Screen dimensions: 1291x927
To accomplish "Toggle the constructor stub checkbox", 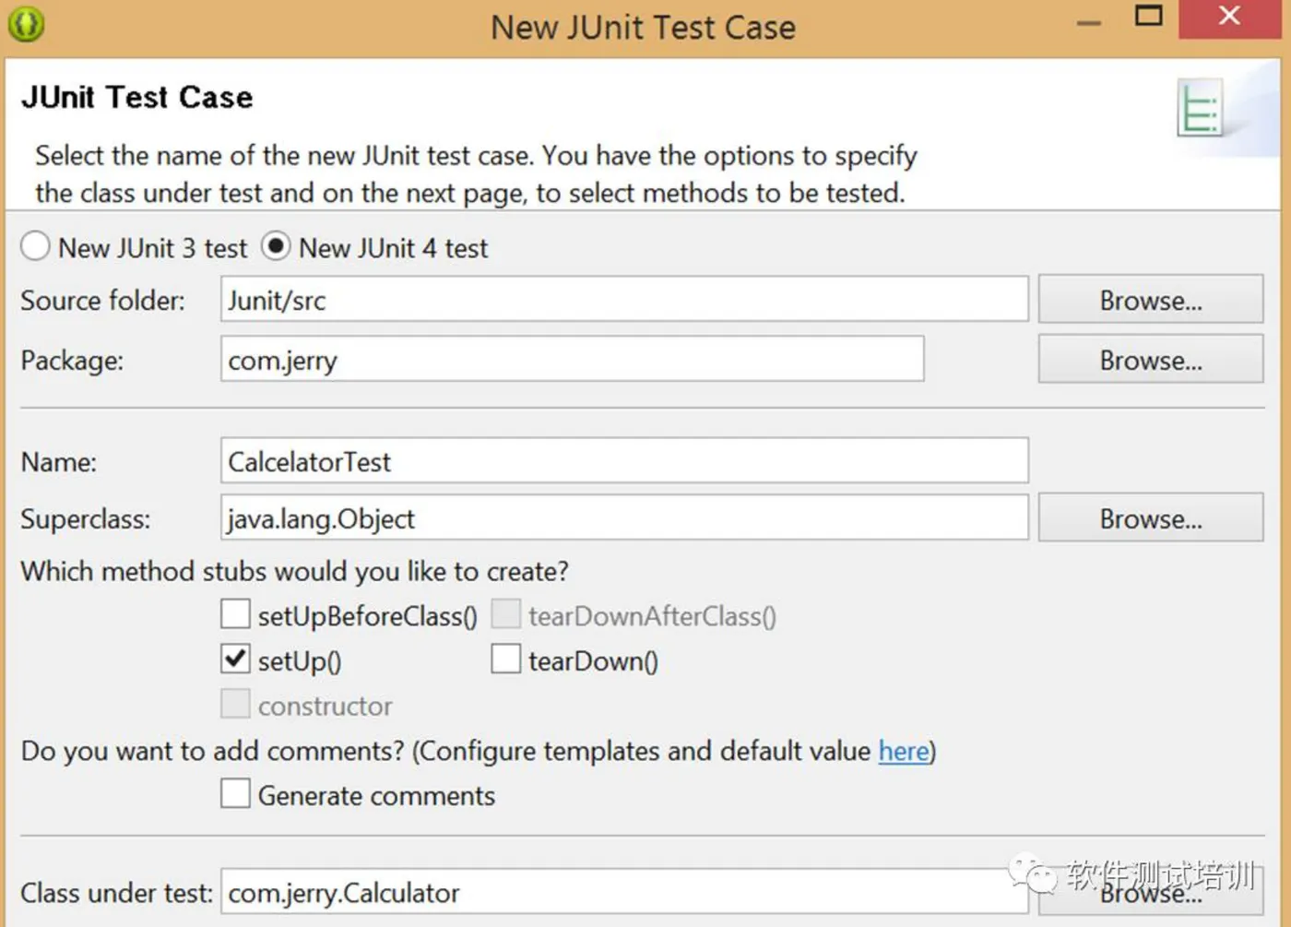I will pos(235,704).
